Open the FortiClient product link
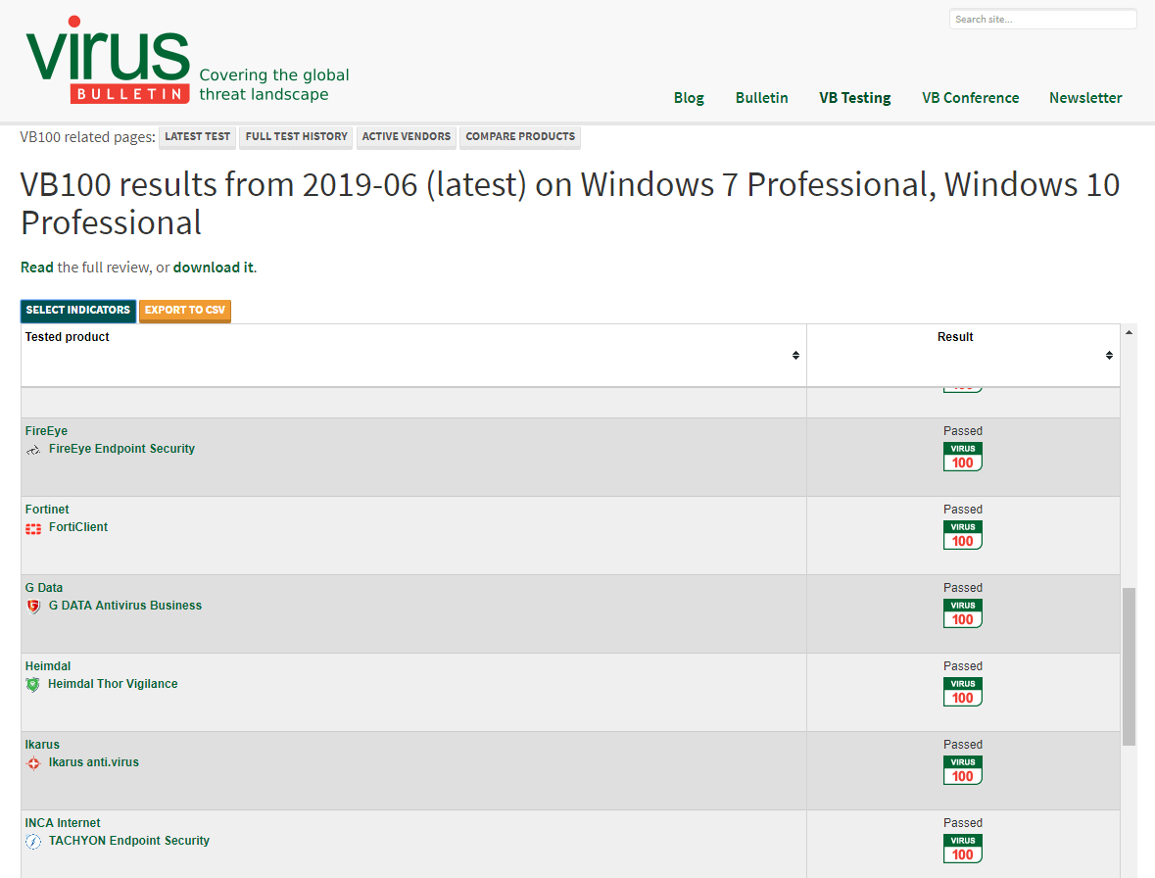The height and width of the screenshot is (878, 1155). (78, 526)
